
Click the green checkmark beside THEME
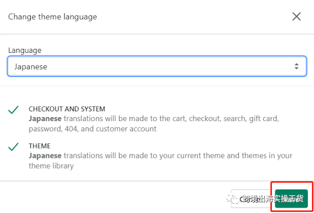coord(13,146)
